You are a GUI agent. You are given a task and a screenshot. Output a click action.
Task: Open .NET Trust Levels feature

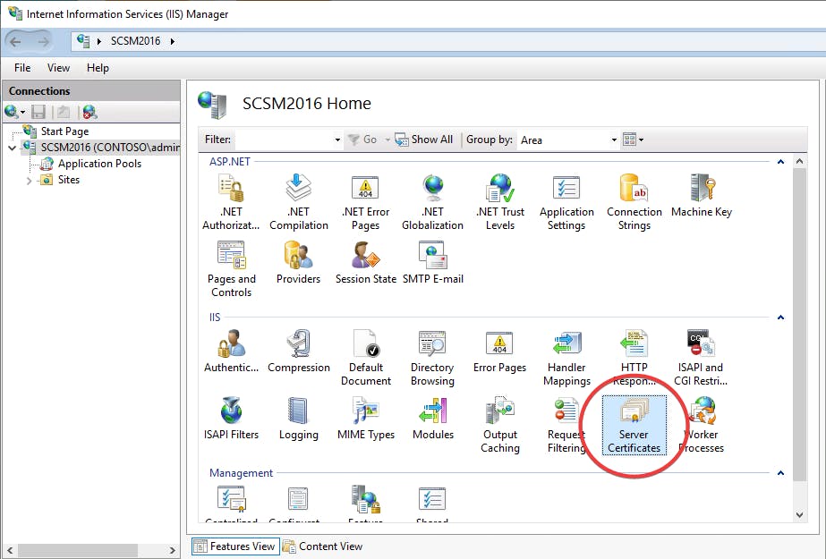[x=500, y=203]
